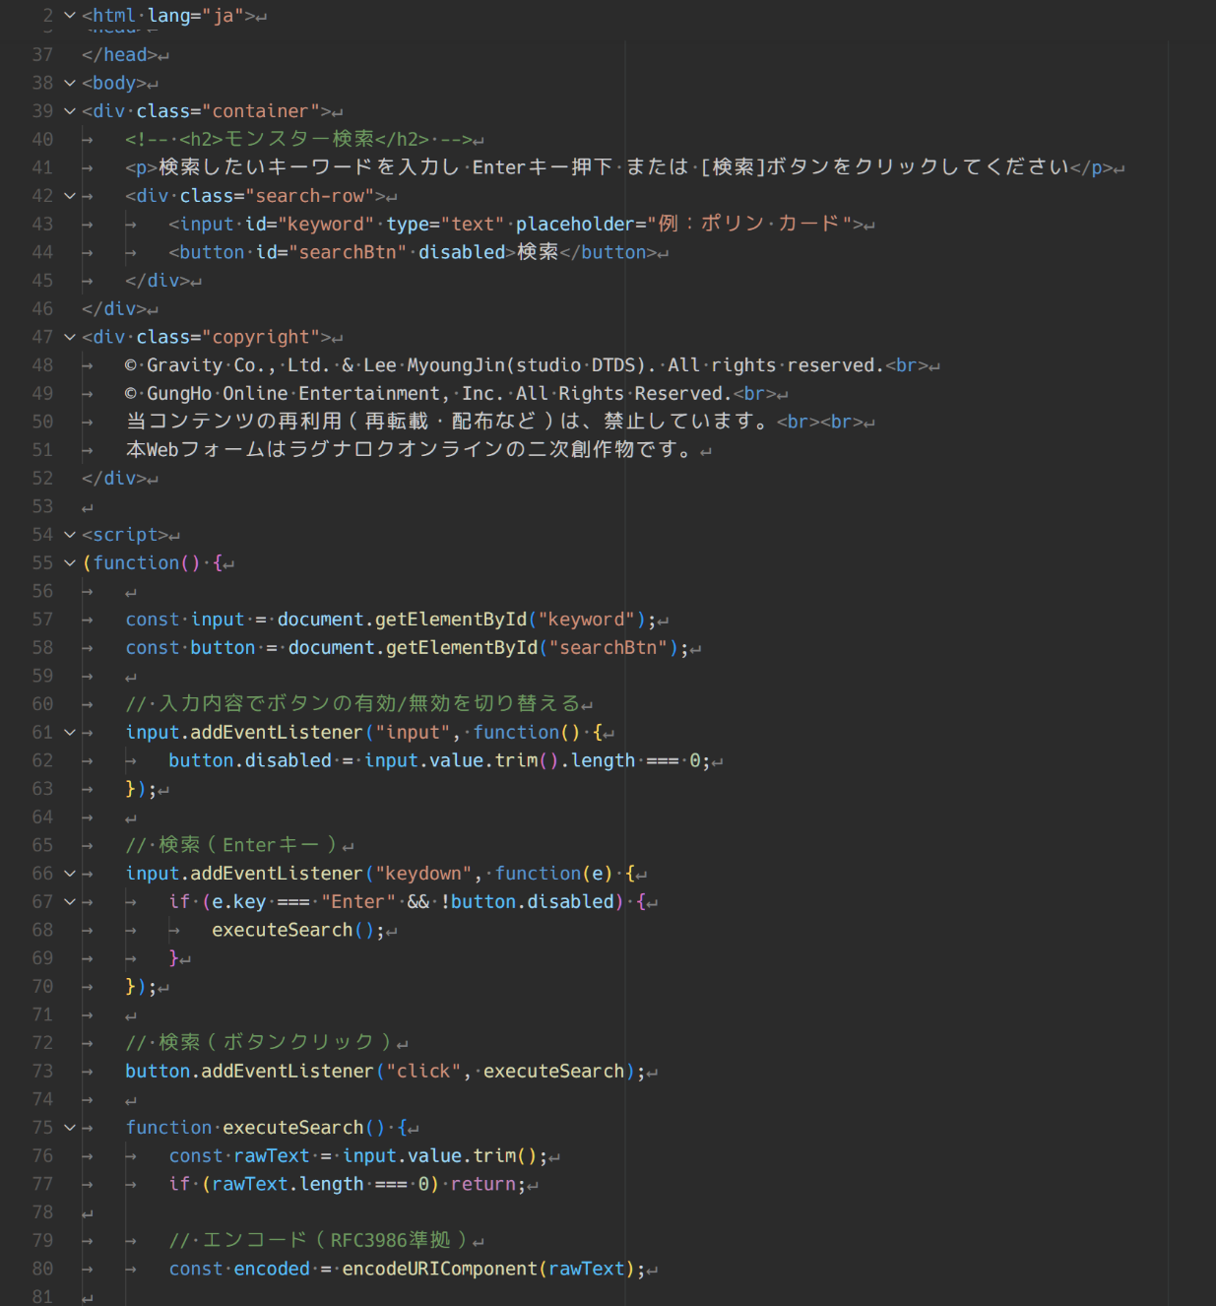Screen dimensions: 1216x1306
Task: Click the executeSearch argument in the click listener
Action: (553, 1072)
